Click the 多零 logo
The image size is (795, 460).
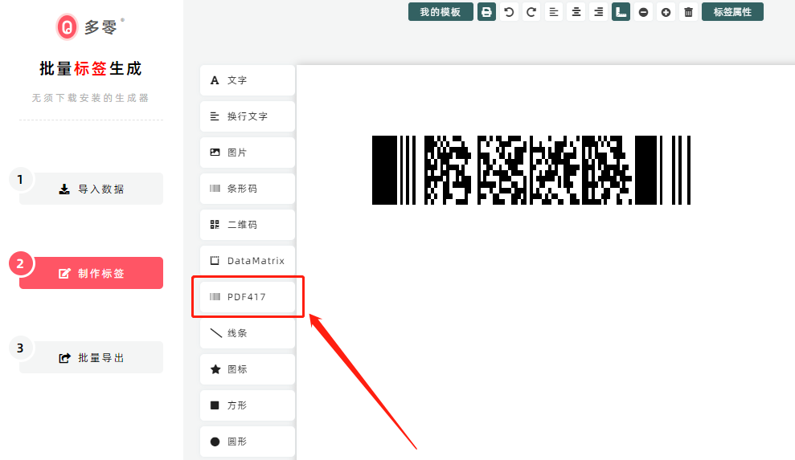pyautogui.click(x=90, y=26)
